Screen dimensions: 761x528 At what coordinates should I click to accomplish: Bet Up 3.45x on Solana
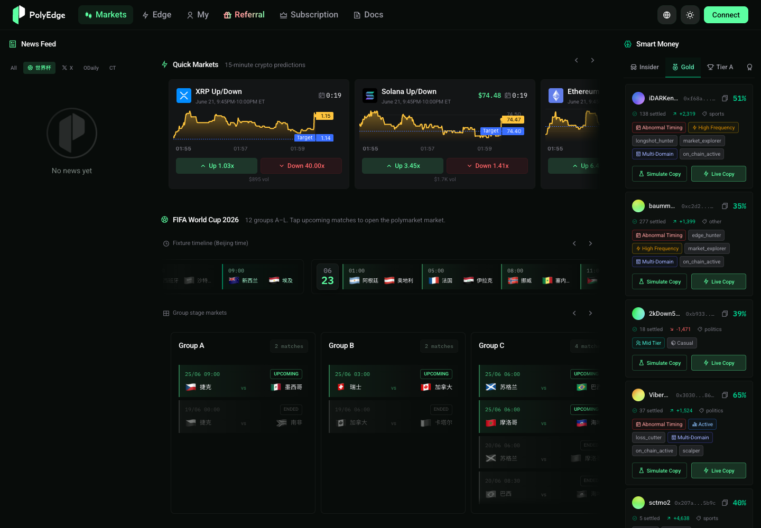click(403, 166)
